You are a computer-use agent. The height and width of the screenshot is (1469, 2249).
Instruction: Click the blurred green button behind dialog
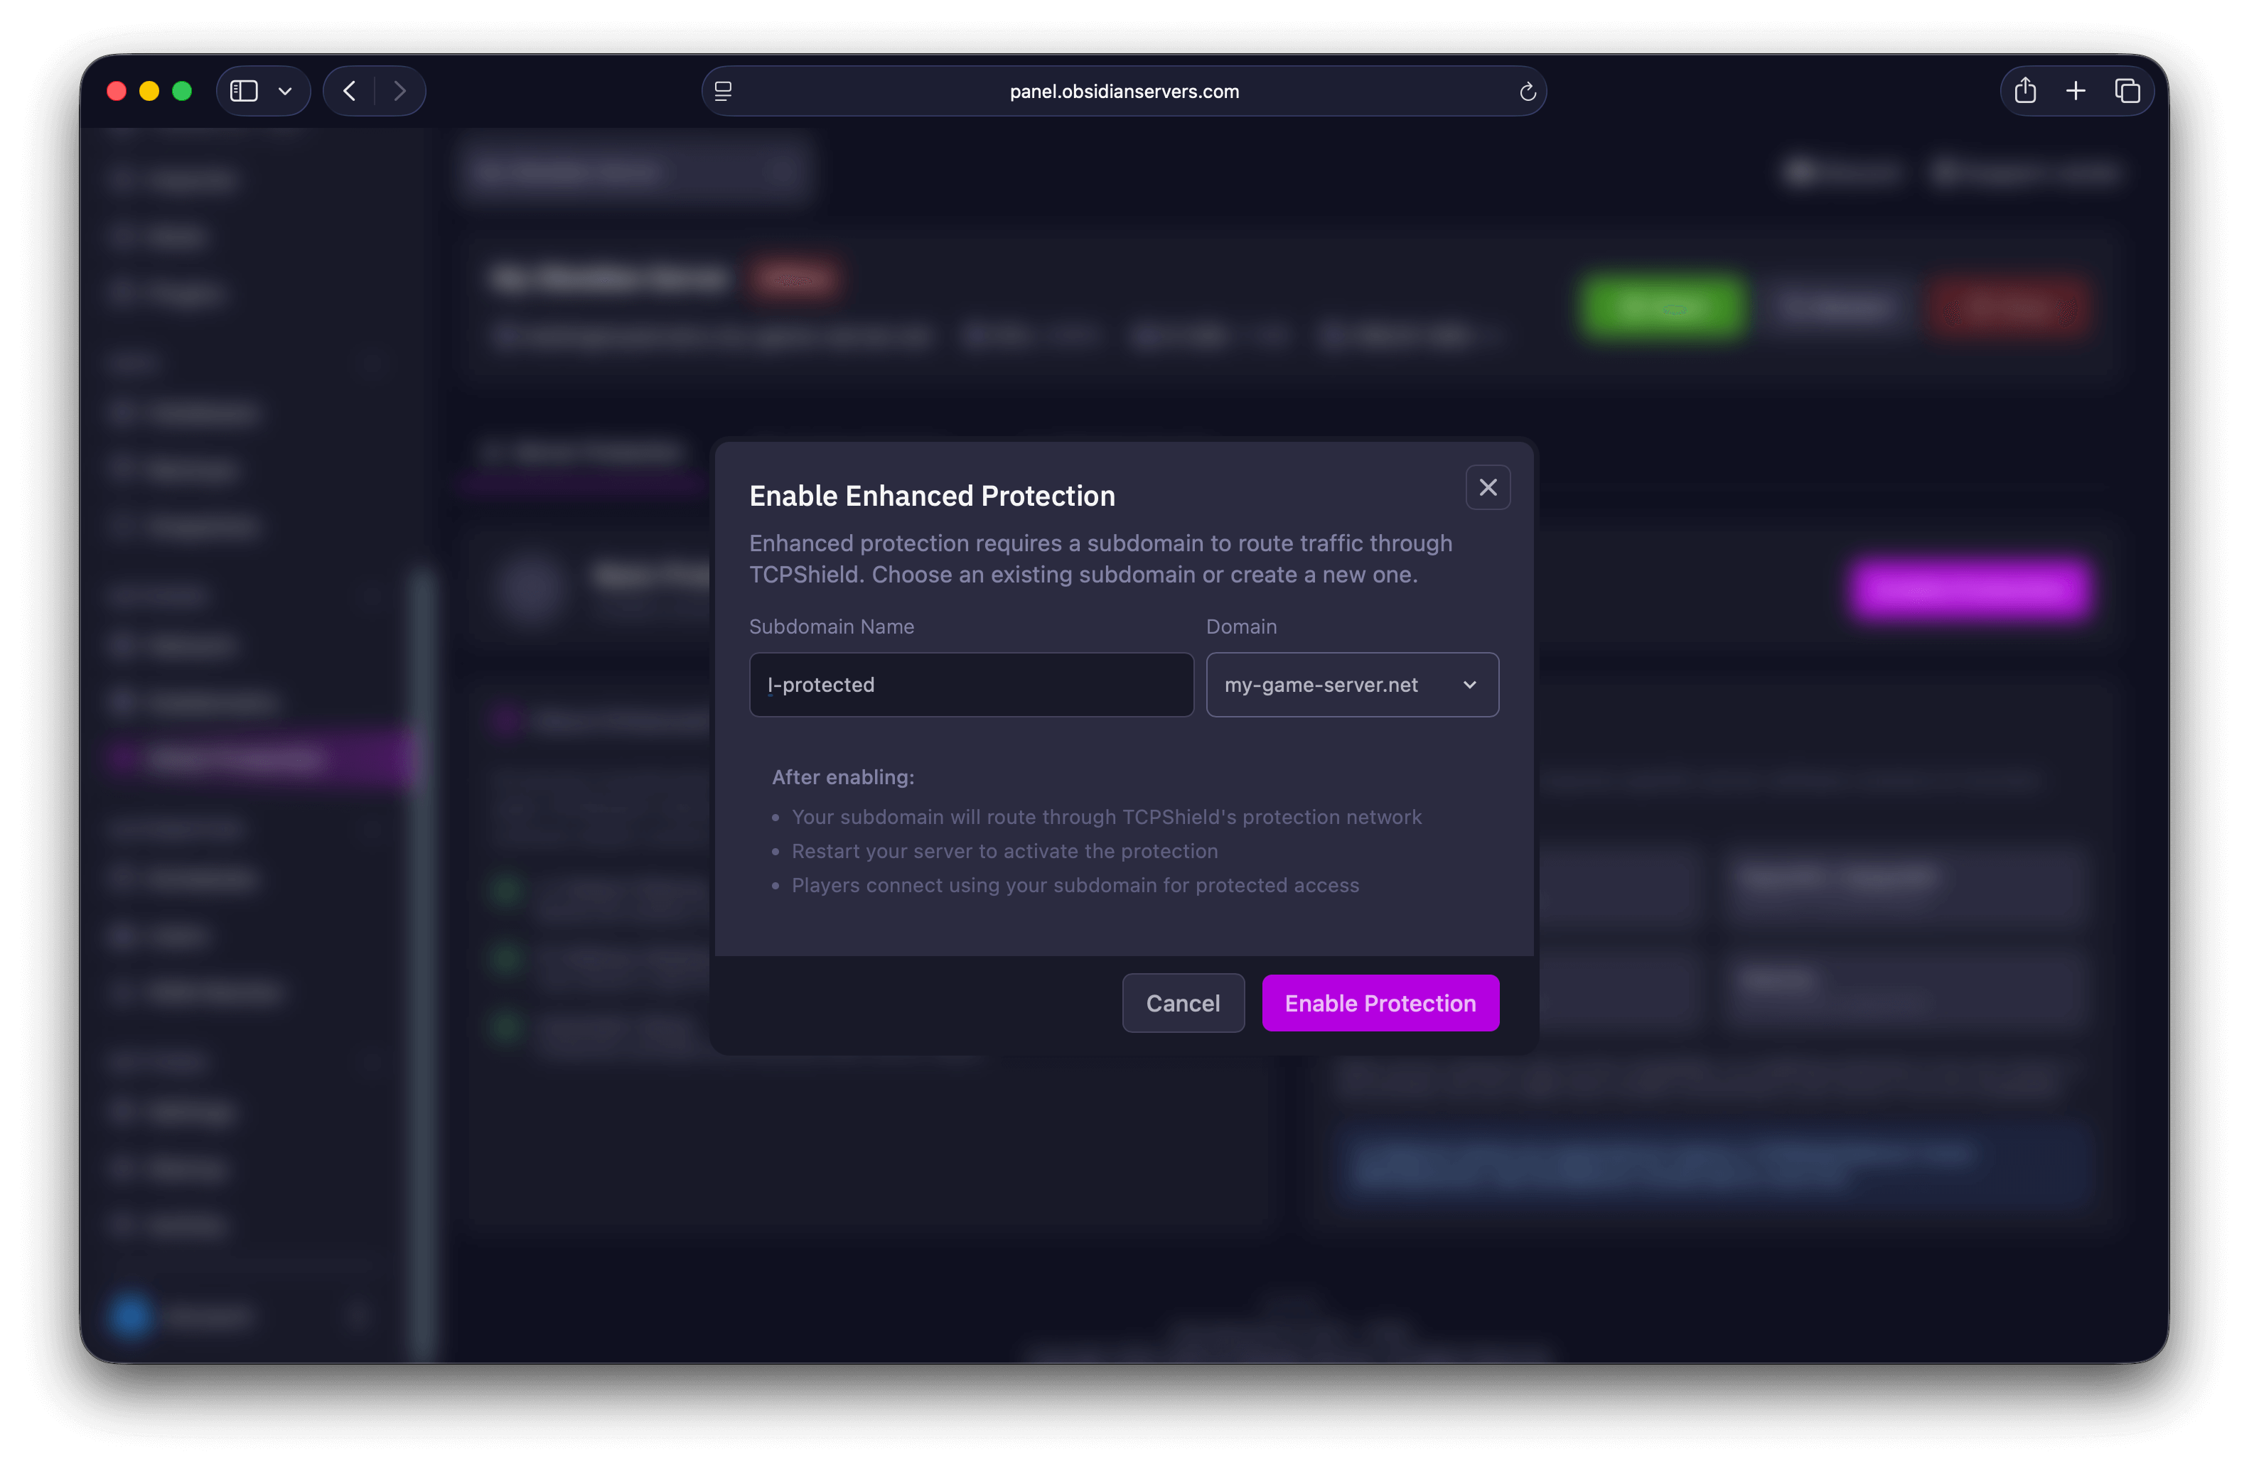[x=1662, y=306]
